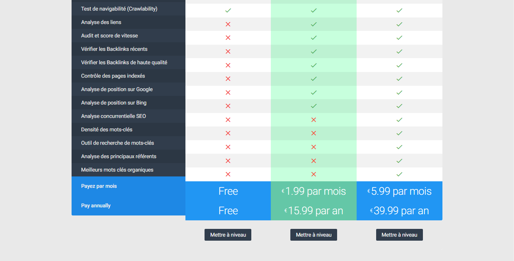Click the Analyse de position sur Google label
This screenshot has width=514, height=261.
[117, 89]
